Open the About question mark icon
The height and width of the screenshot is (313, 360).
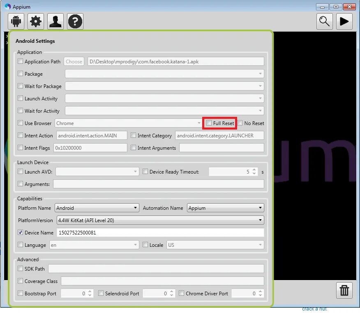click(x=75, y=21)
